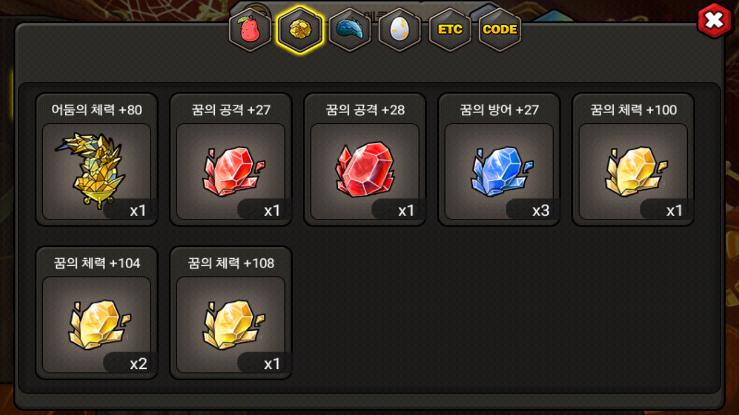The image size is (739, 415).
Task: Click the x3 count on blue gem
Action: click(540, 210)
